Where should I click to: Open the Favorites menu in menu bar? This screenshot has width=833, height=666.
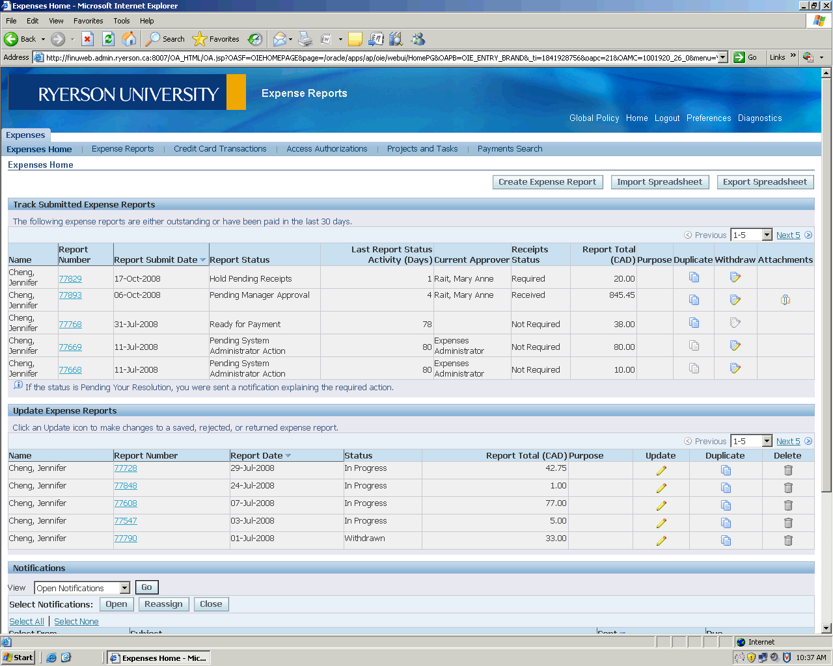(x=88, y=21)
